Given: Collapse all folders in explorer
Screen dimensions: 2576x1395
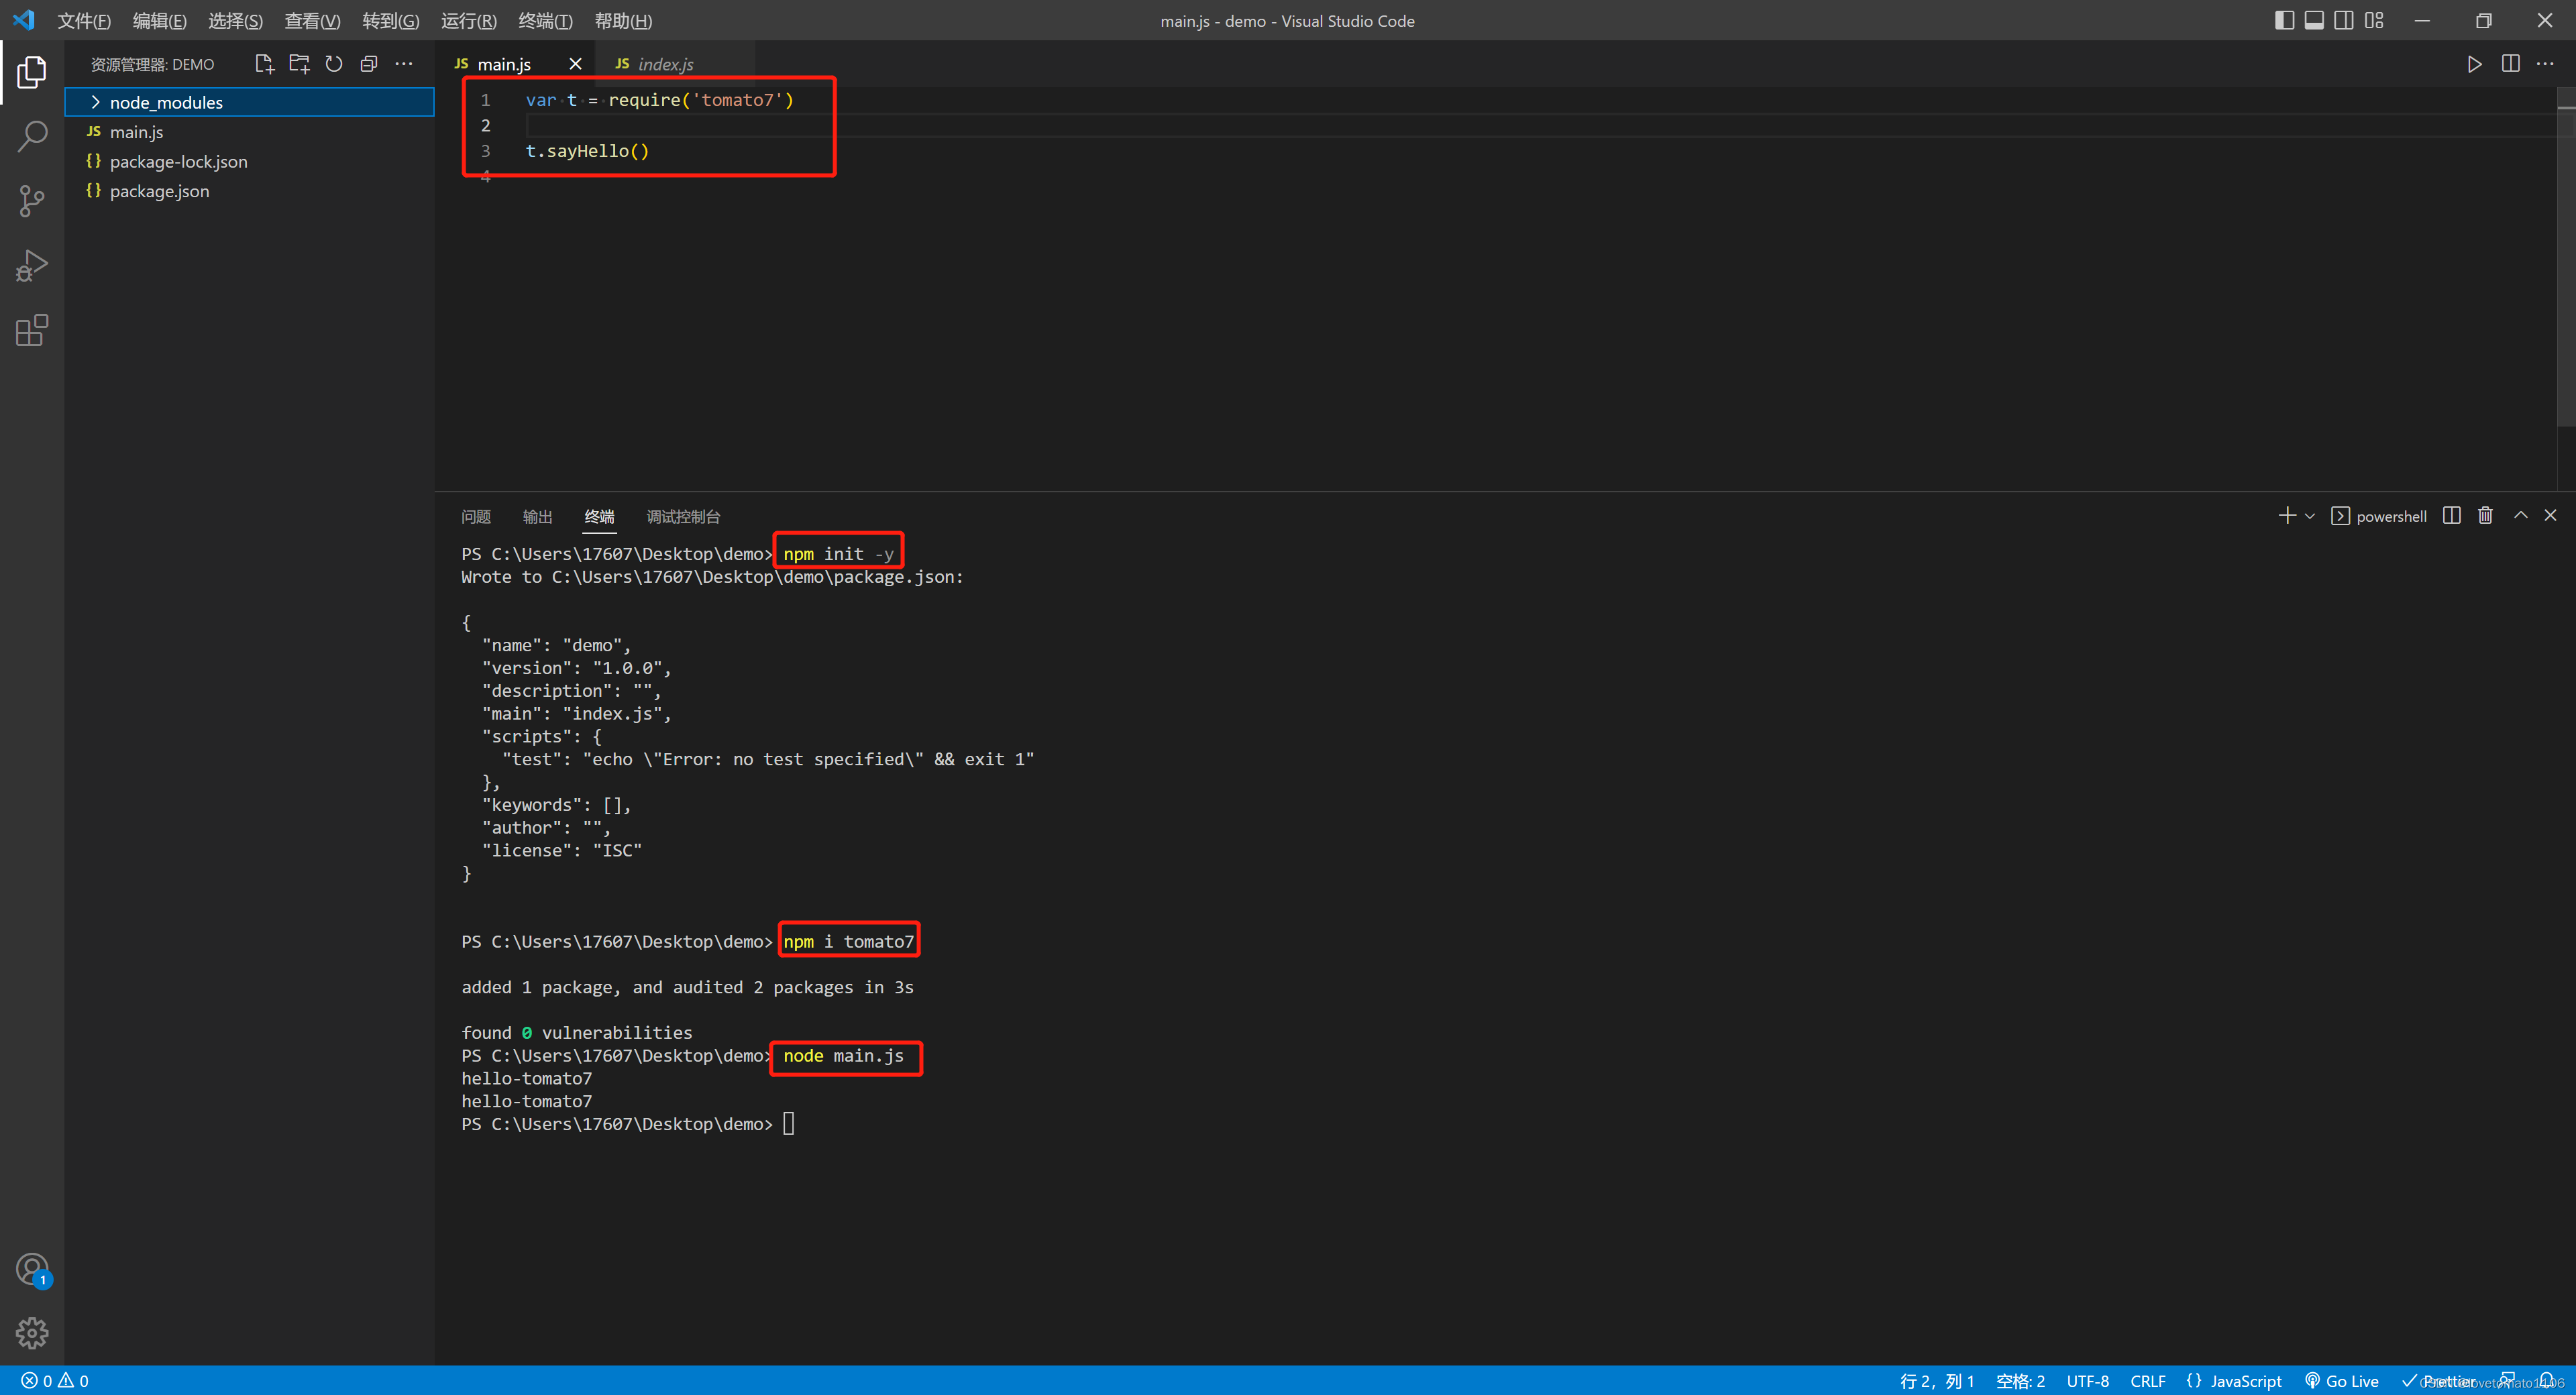Looking at the screenshot, I should click(369, 64).
